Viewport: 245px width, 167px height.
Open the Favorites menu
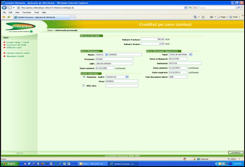click(27, 13)
